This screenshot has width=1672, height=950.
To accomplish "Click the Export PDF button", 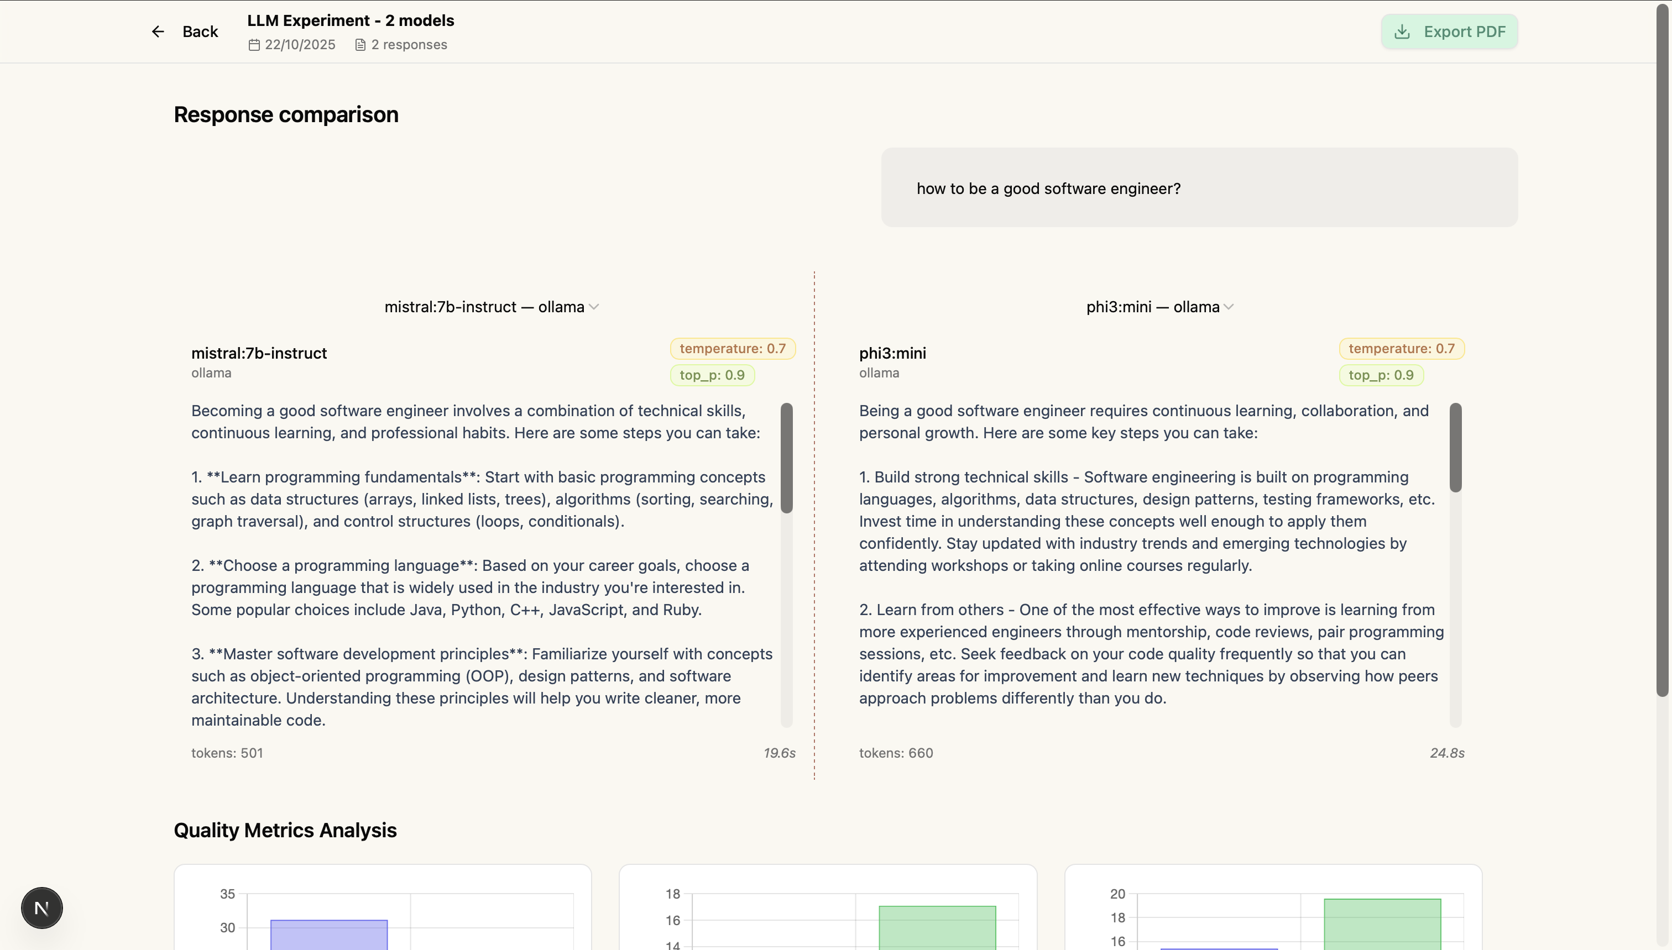I will pos(1449,32).
